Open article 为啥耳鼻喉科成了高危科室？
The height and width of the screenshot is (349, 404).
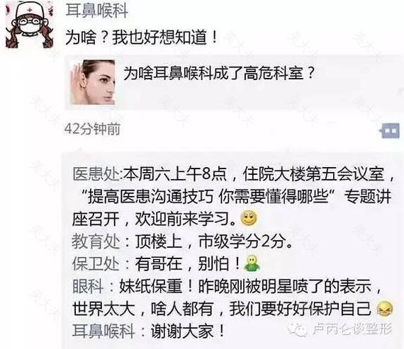(x=219, y=74)
